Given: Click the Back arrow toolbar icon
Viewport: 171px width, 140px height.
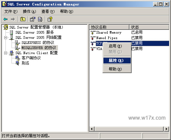Looking at the screenshot, I should coord(5,19).
